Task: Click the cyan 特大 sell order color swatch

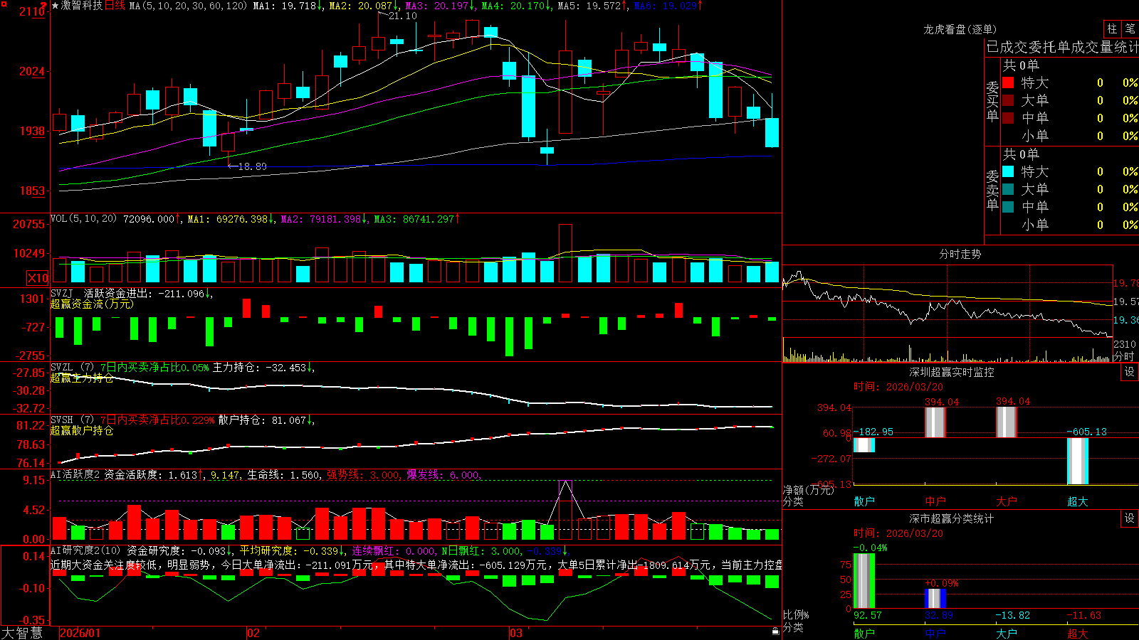Action: (x=1008, y=171)
